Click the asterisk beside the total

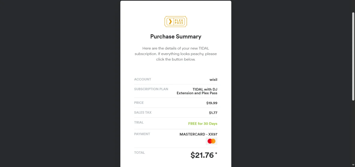tap(216, 153)
